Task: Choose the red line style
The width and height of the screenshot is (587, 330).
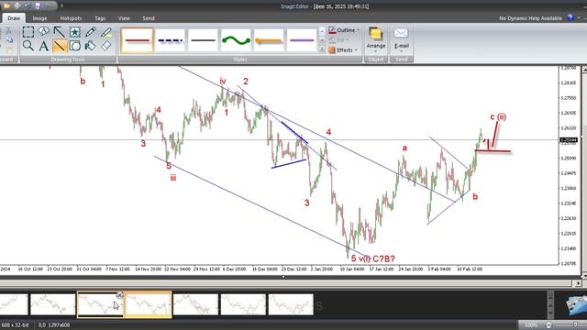Action: pos(137,40)
